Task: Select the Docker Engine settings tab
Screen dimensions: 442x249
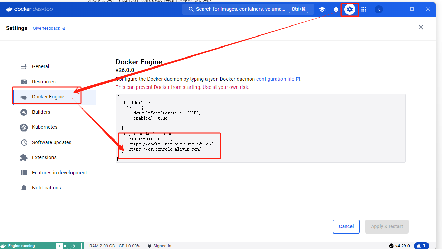Action: (54, 97)
